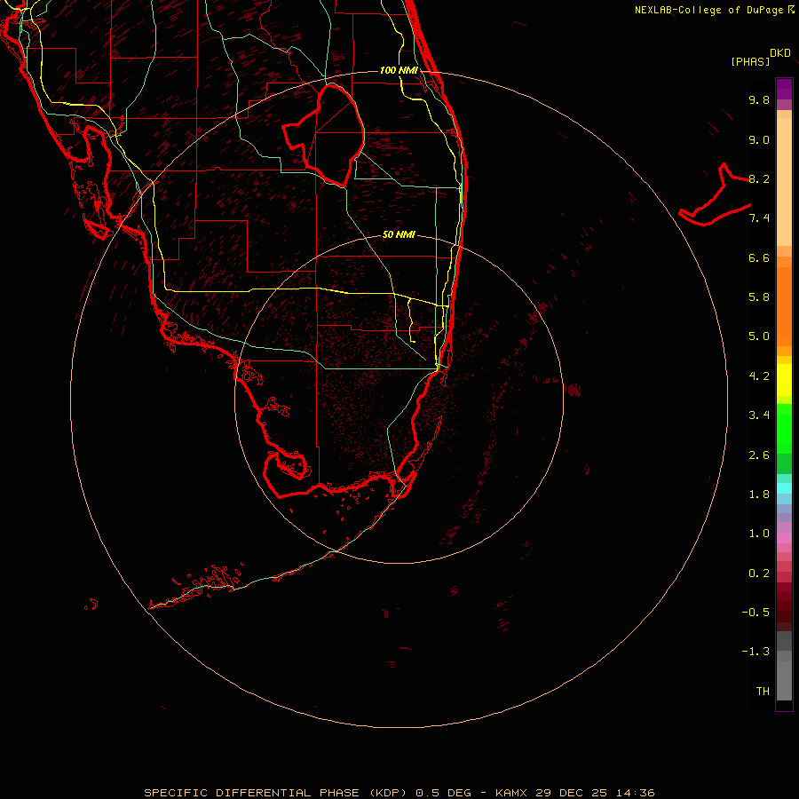Pick the yellow swatch in the color bar
The width and height of the screenshot is (799, 799).
pos(784,380)
